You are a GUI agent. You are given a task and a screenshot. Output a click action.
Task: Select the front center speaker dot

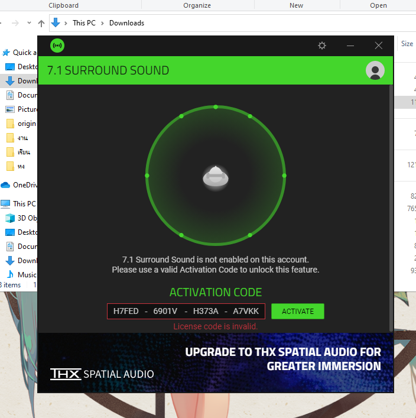216,107
